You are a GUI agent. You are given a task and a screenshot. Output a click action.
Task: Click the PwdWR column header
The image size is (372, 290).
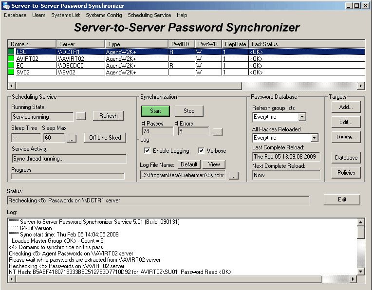(x=208, y=44)
